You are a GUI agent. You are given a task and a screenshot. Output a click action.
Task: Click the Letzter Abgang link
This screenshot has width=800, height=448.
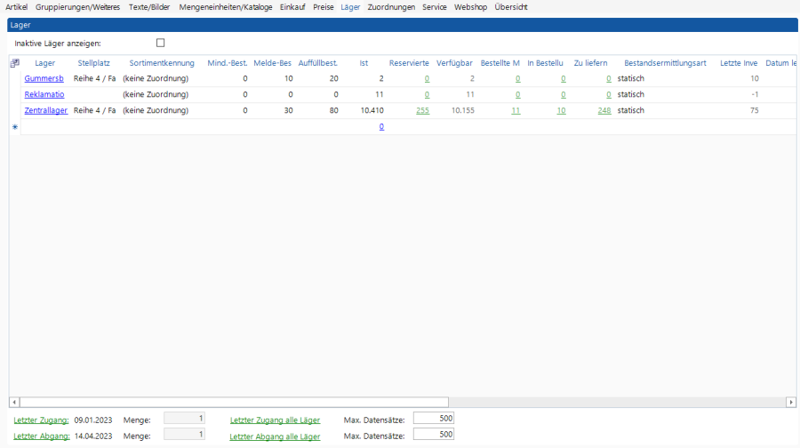41,436
